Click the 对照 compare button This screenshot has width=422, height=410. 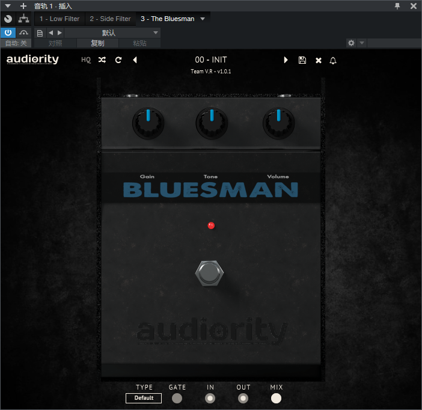55,43
